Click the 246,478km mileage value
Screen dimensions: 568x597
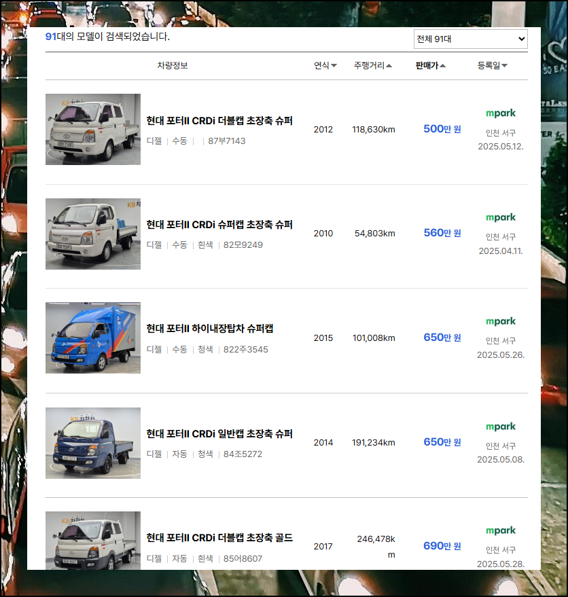point(376,547)
